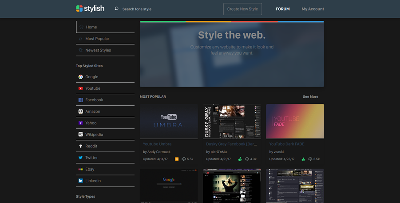Select Youtube in Top Styled Sites
Screen dimensions: 400x203
[105, 88]
